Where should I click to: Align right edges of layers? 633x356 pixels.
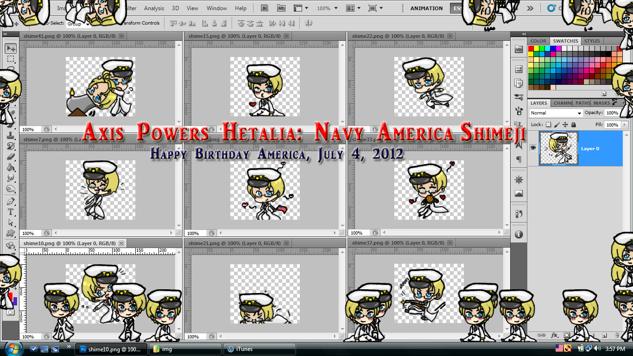coord(224,23)
